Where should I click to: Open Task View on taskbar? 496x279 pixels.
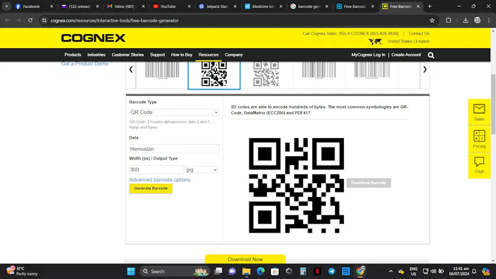coord(219,272)
